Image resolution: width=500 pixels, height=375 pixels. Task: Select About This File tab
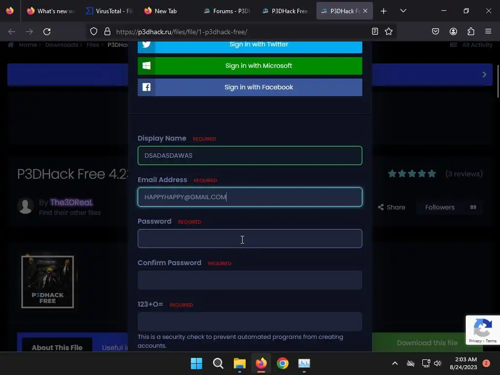[x=57, y=347]
